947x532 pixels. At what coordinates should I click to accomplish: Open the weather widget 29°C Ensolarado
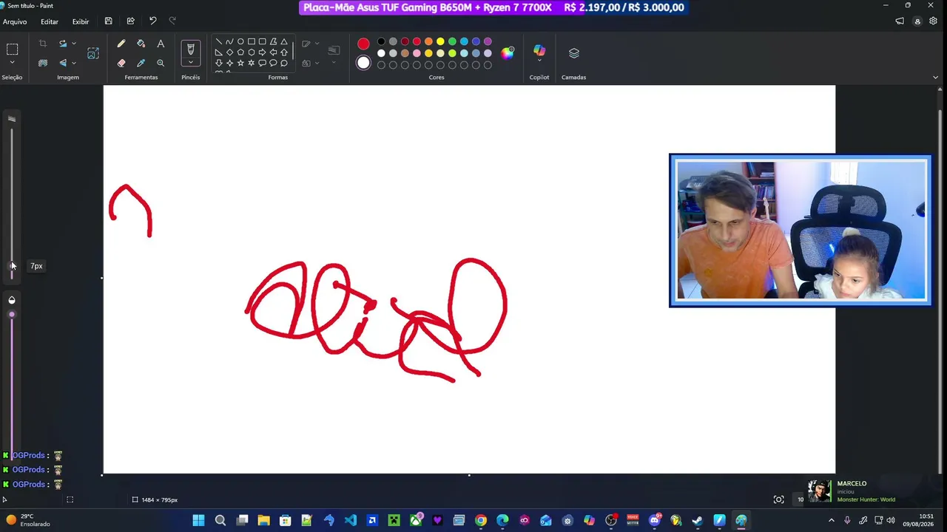[27, 520]
